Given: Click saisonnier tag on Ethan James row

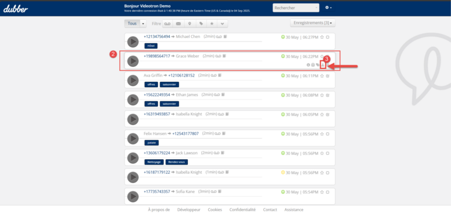Looking at the screenshot, I should click(169, 104).
